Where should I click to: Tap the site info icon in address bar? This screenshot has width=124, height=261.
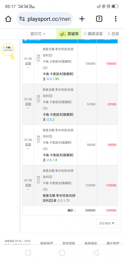(22, 19)
